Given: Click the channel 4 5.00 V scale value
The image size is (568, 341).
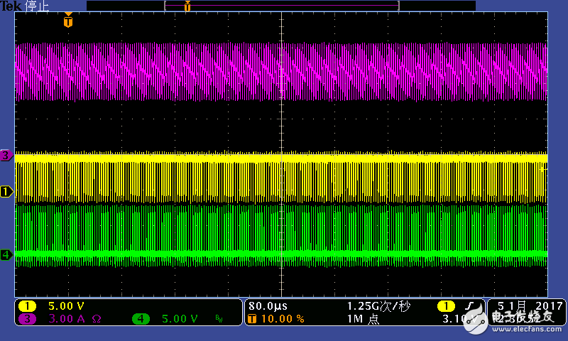Looking at the screenshot, I should pyautogui.click(x=180, y=319).
